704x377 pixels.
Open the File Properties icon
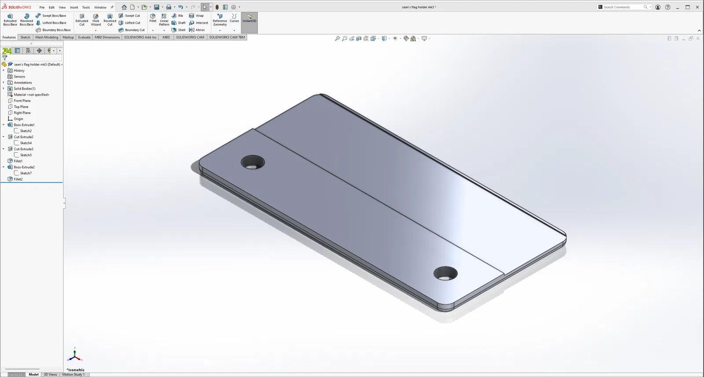(225, 7)
